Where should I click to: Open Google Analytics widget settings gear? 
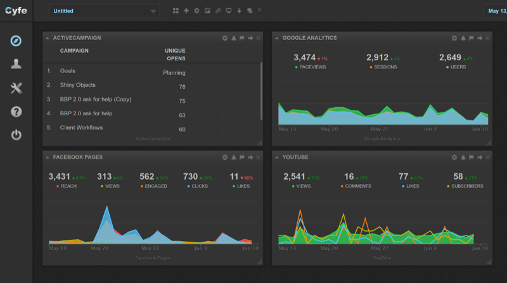click(x=454, y=38)
